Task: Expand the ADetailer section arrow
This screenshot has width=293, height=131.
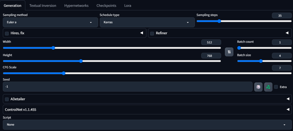Action: coord(288,99)
